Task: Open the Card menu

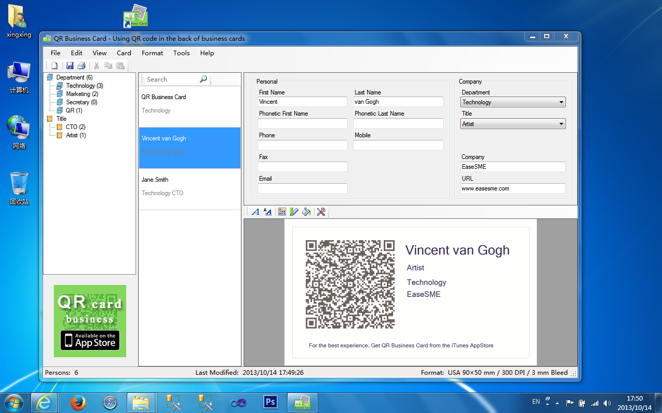Action: [x=124, y=53]
